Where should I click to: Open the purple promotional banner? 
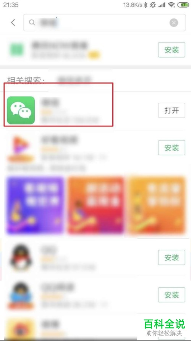pos(36,205)
